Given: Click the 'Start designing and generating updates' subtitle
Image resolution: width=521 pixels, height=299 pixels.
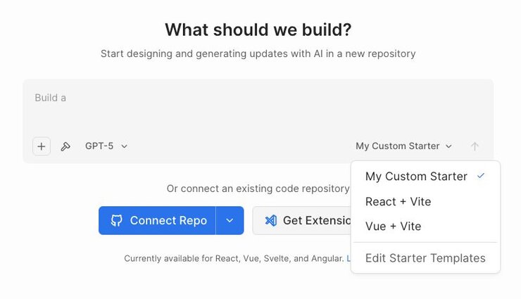Looking at the screenshot, I should pyautogui.click(x=258, y=53).
